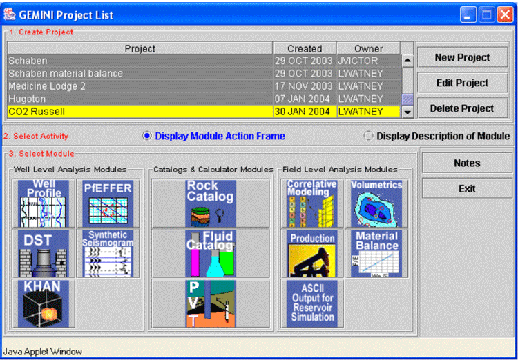Click the Created column header

click(305, 48)
